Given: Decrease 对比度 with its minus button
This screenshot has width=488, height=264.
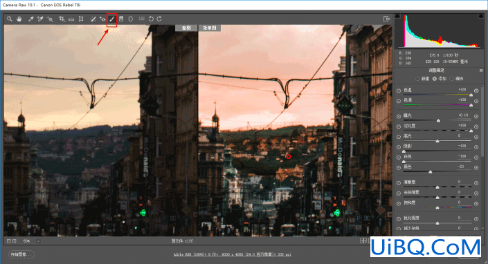Looking at the screenshot, I should (399, 126).
